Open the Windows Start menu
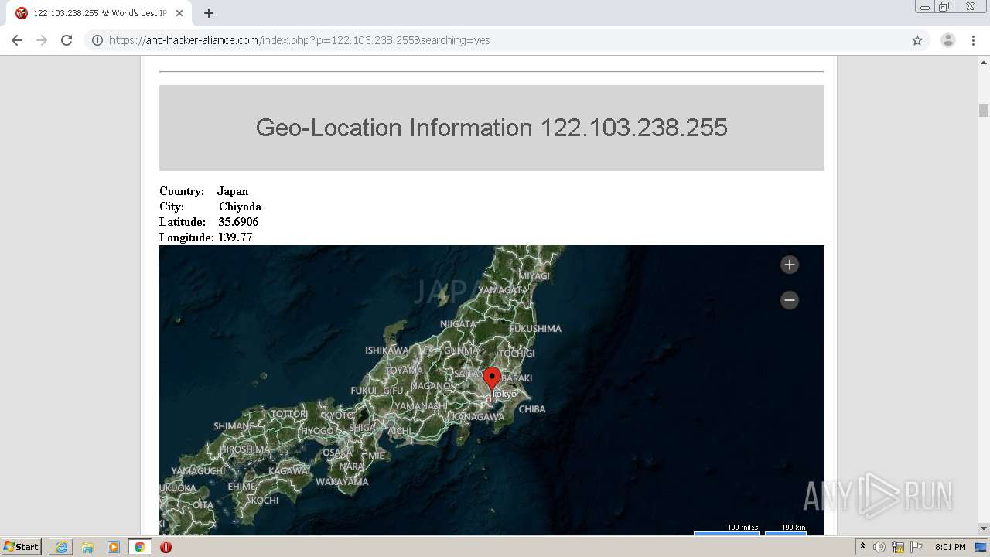The height and width of the screenshot is (557, 990). pyautogui.click(x=22, y=547)
